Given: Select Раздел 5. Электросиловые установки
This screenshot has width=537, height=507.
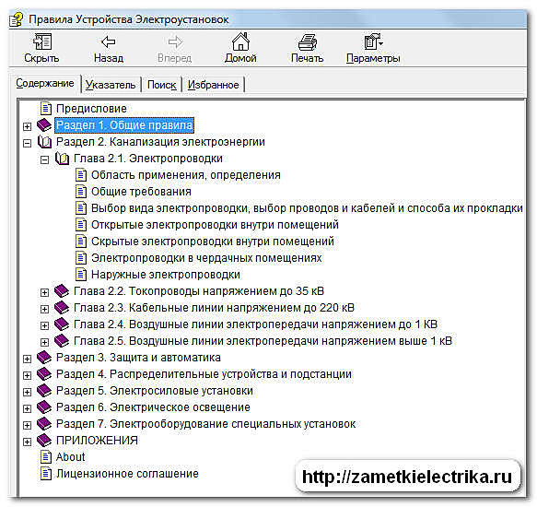Looking at the screenshot, I should coord(155,391).
